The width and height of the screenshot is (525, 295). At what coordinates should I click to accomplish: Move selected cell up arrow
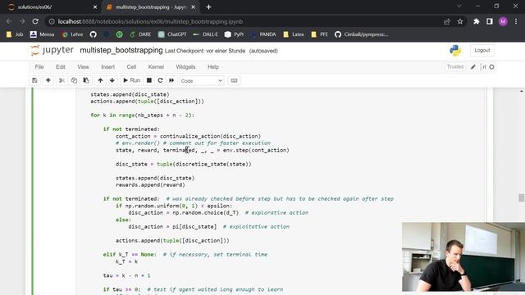[x=100, y=80]
